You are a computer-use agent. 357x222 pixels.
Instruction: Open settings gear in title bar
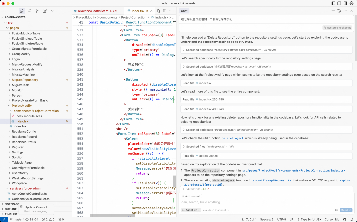pyautogui.click(x=351, y=3)
